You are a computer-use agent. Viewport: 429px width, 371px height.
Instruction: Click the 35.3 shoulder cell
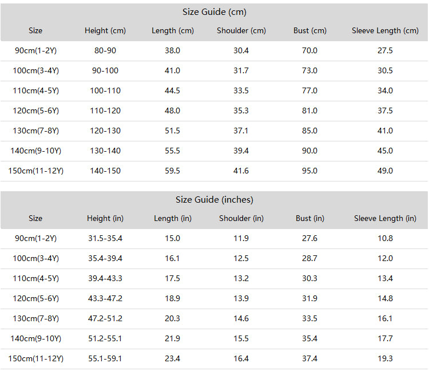(241, 110)
